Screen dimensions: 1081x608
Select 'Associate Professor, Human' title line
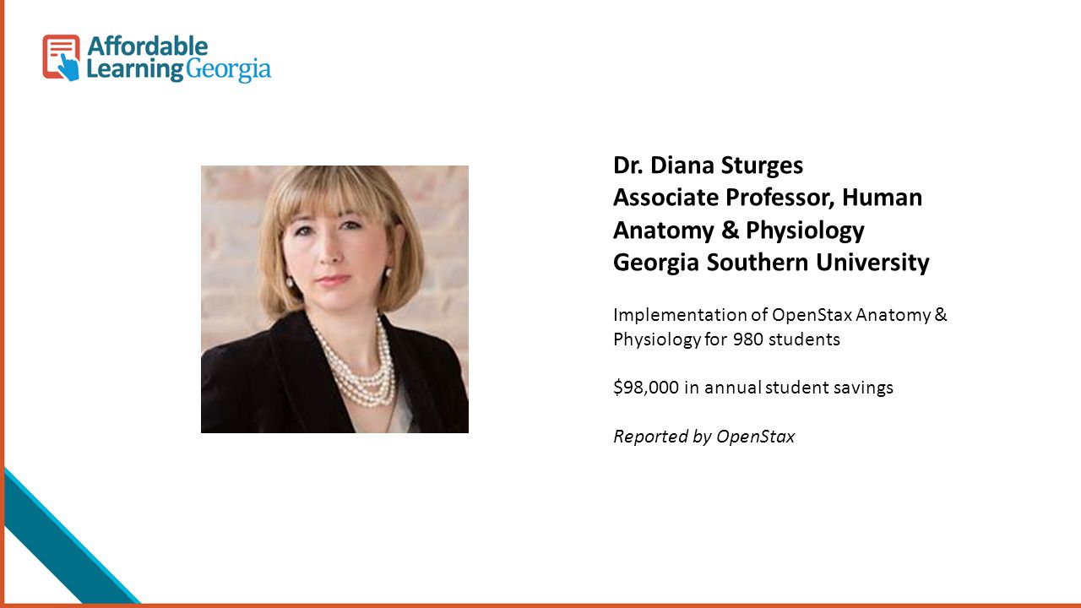(768, 198)
